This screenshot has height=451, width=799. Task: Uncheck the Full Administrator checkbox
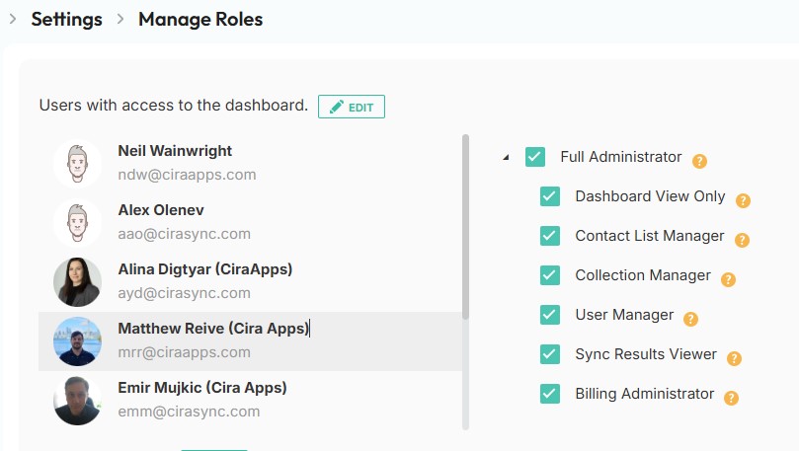(535, 157)
